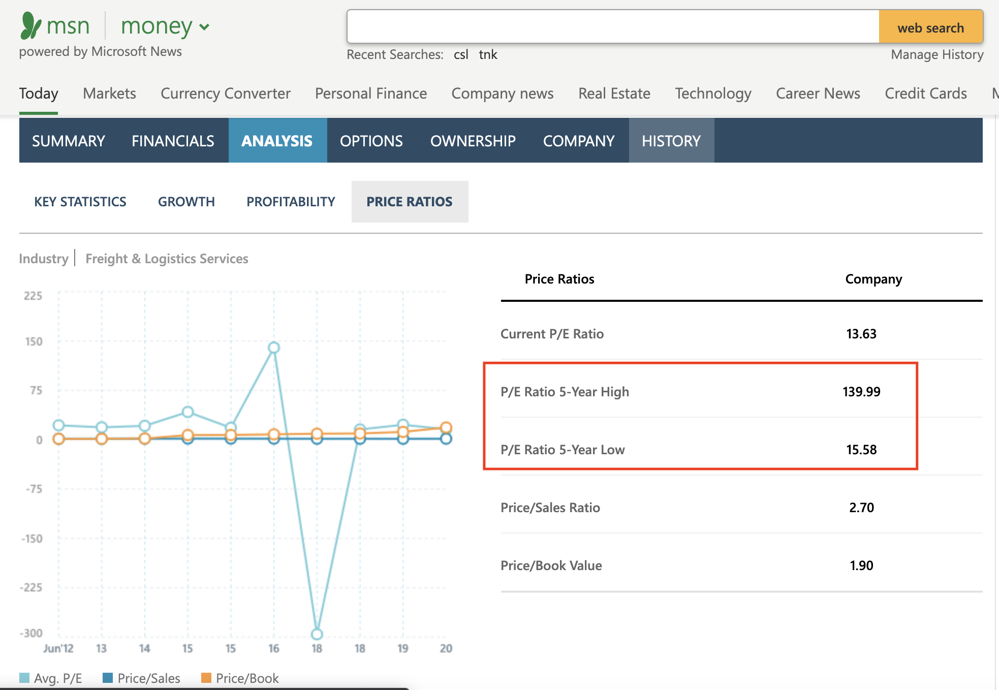
Task: Click the MSN butterfly logo
Action: [x=30, y=25]
